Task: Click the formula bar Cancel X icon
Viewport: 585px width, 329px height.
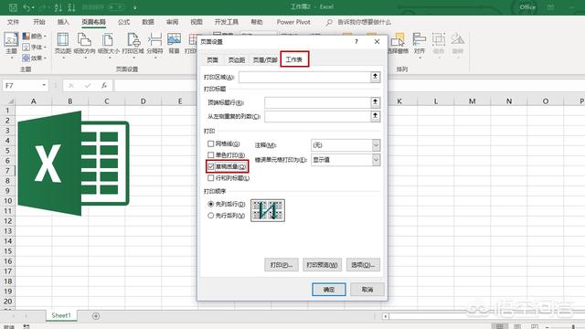Action: (71, 86)
